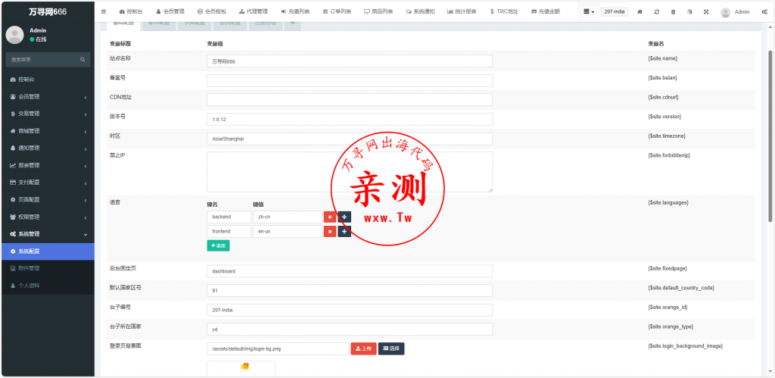775x378 pixels.
Task: Click the refresh icon in top bar
Action: click(656, 12)
